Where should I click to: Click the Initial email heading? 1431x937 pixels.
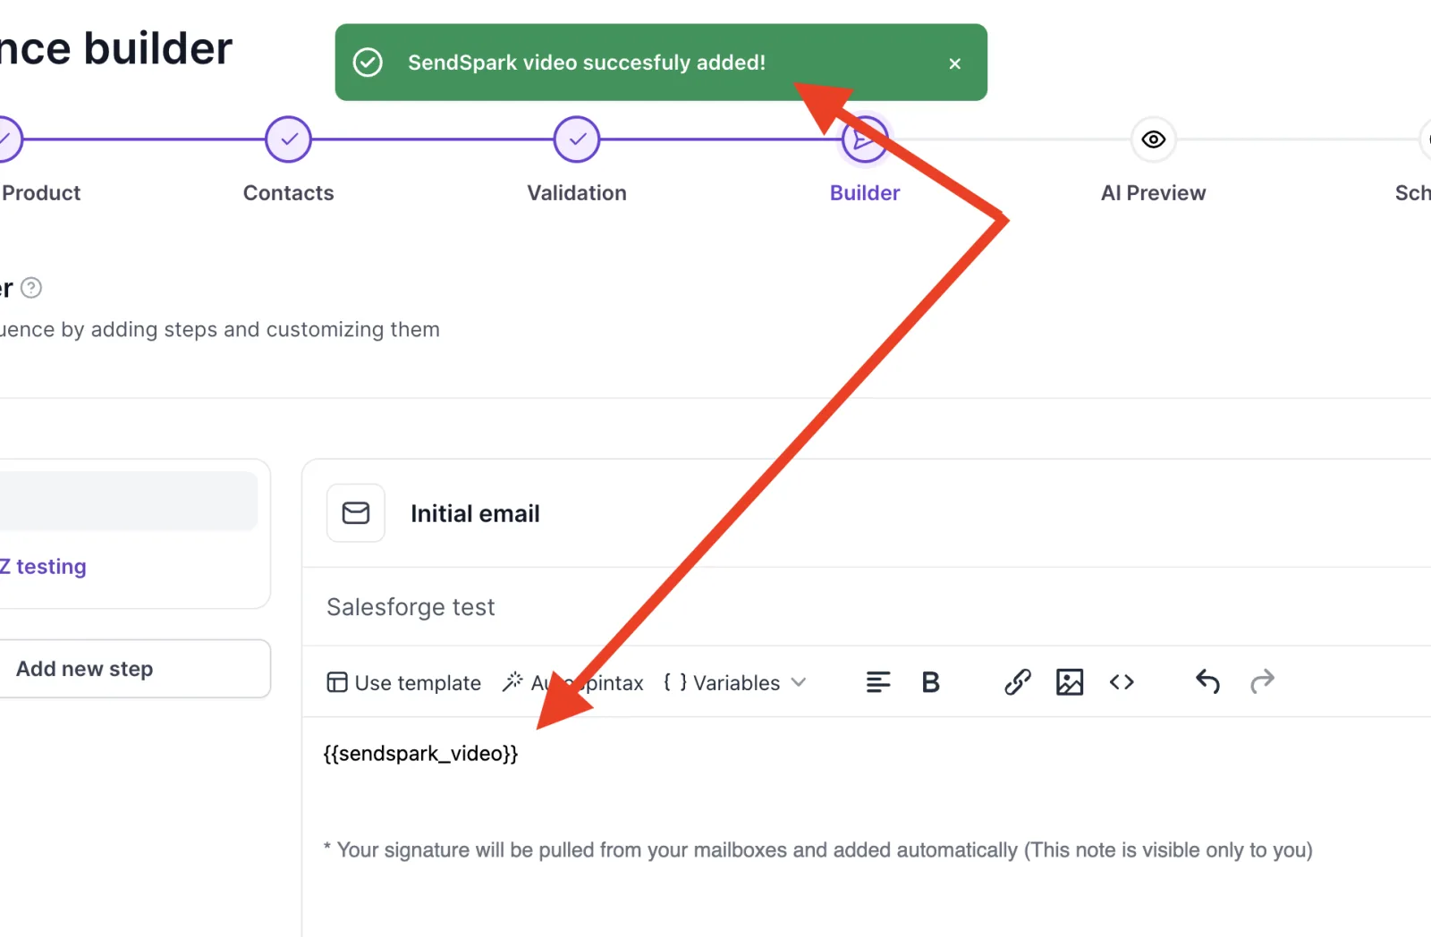pos(475,514)
